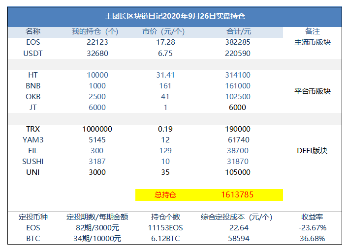348x248 pixels.
Task: Select the 定投期数/每期金额 header
Action: [97, 217]
